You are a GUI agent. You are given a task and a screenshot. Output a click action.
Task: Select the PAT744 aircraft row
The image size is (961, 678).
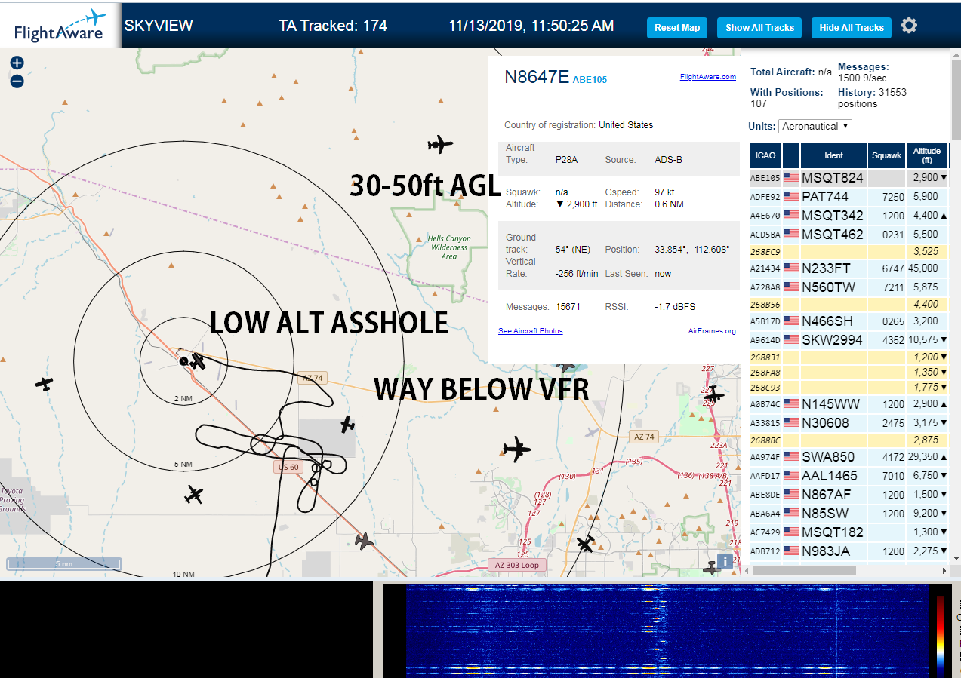pyautogui.click(x=849, y=197)
